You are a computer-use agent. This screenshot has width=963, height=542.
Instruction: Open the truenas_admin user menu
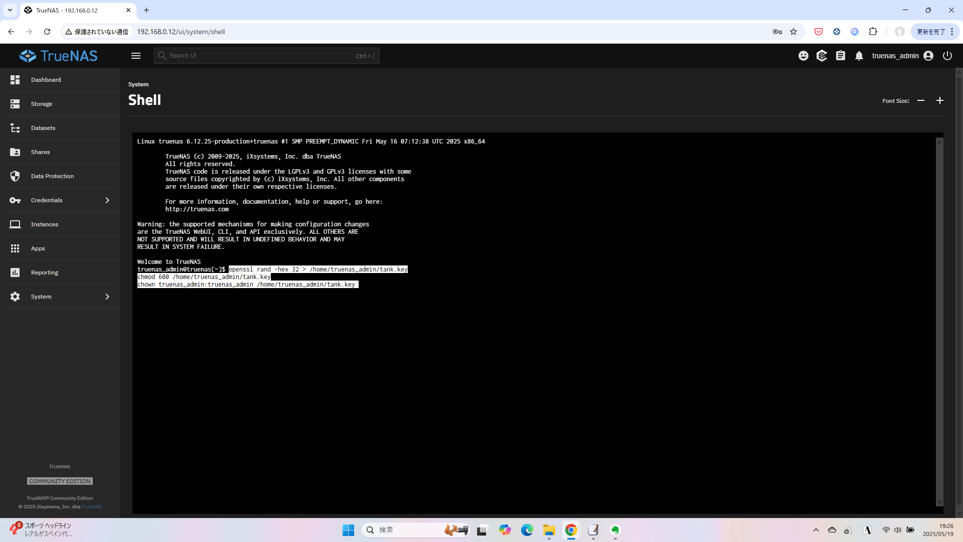click(902, 56)
